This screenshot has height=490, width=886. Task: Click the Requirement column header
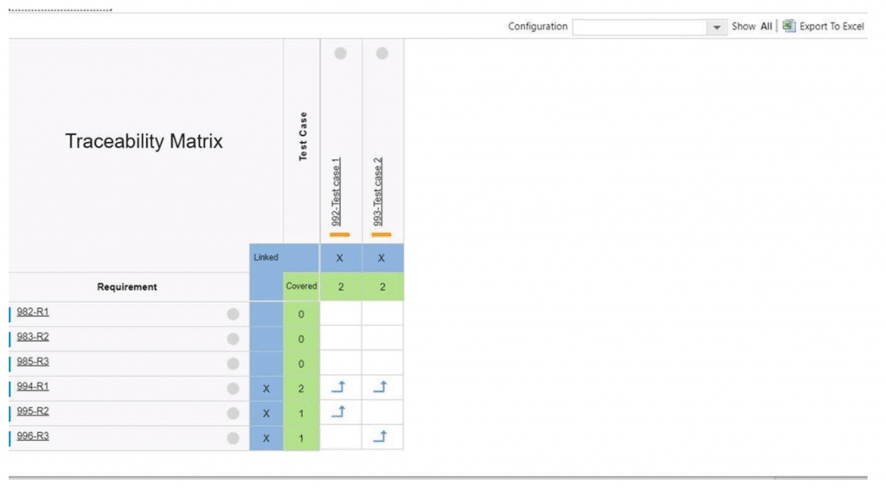coord(127,287)
